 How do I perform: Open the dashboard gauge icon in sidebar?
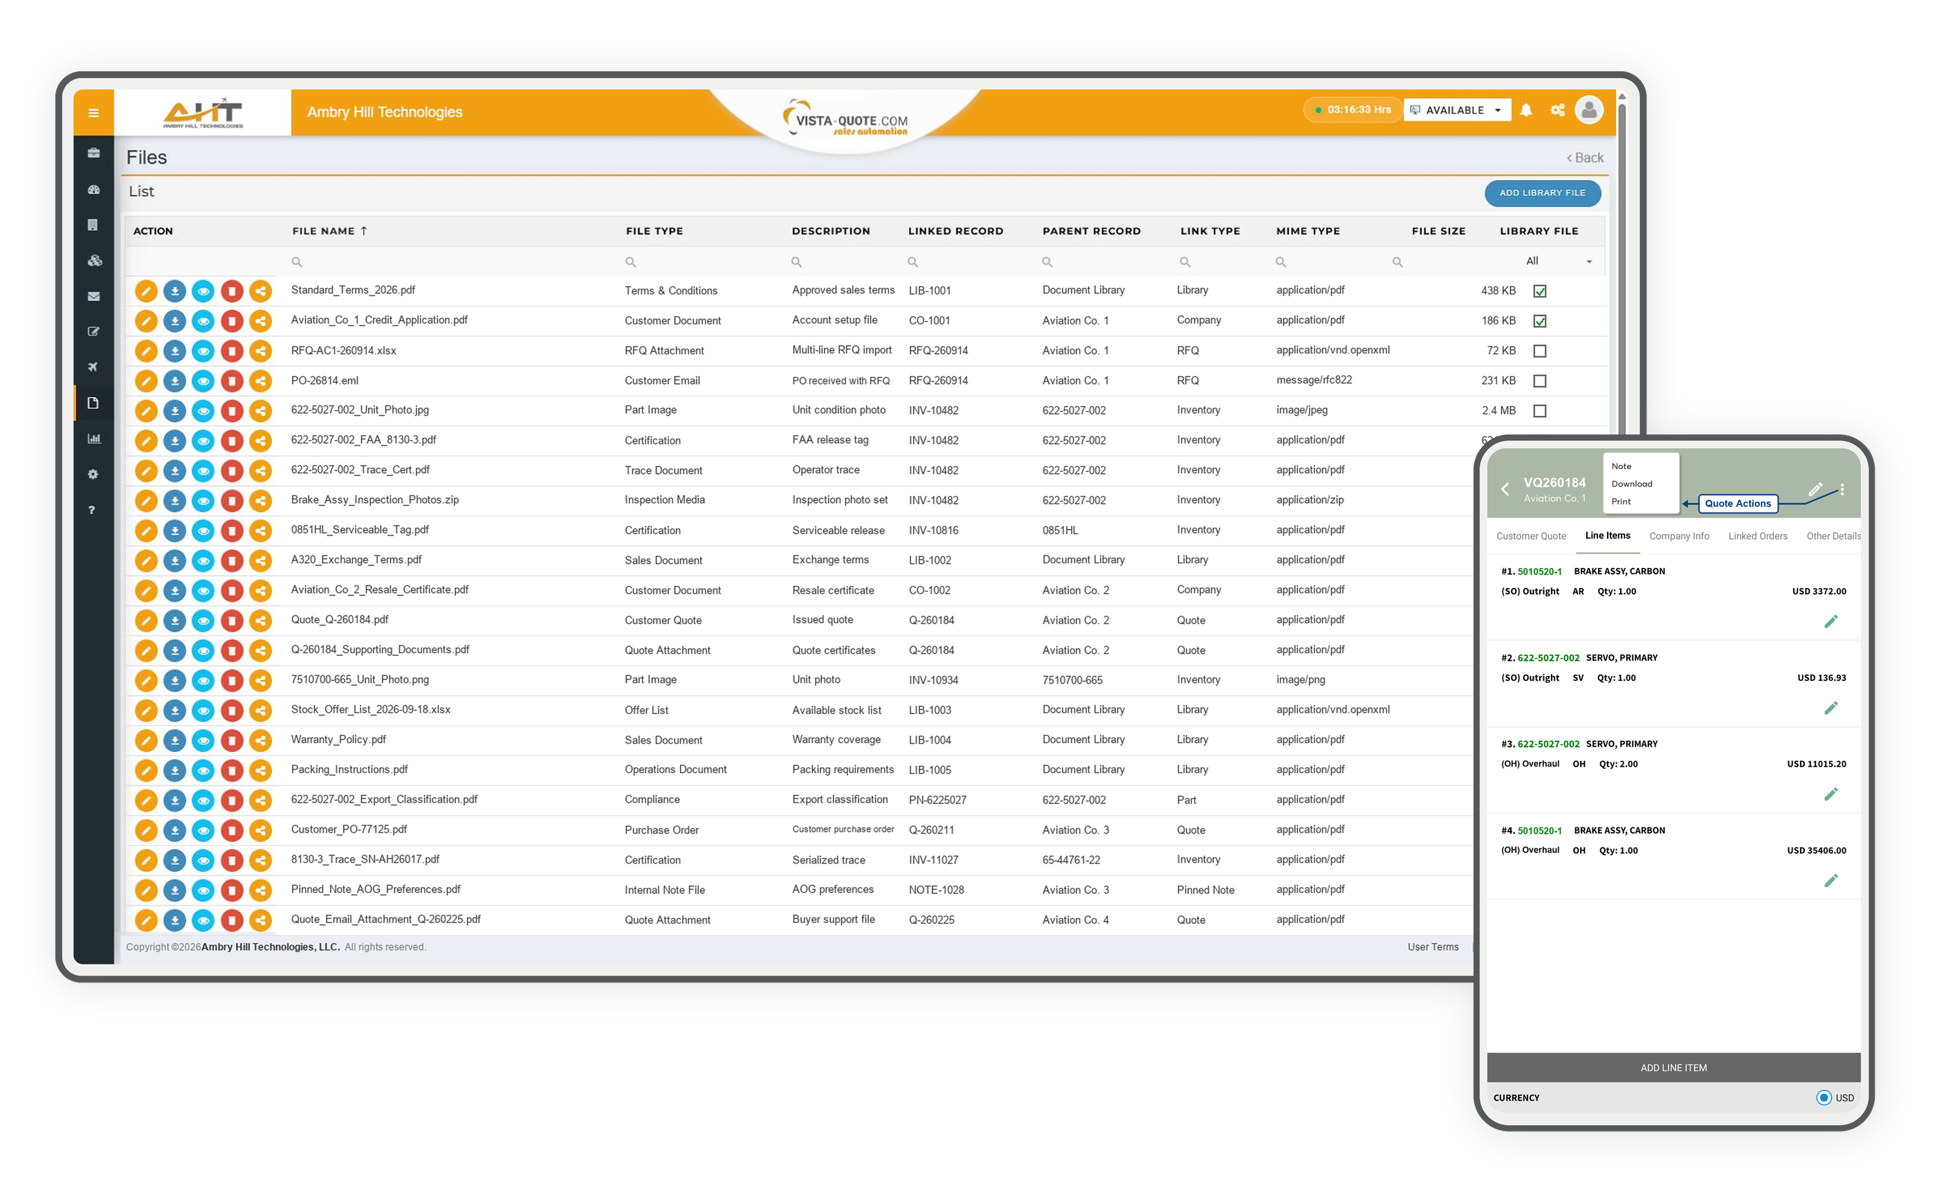point(93,189)
